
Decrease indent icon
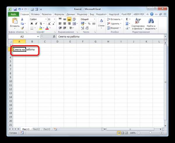click(60, 28)
